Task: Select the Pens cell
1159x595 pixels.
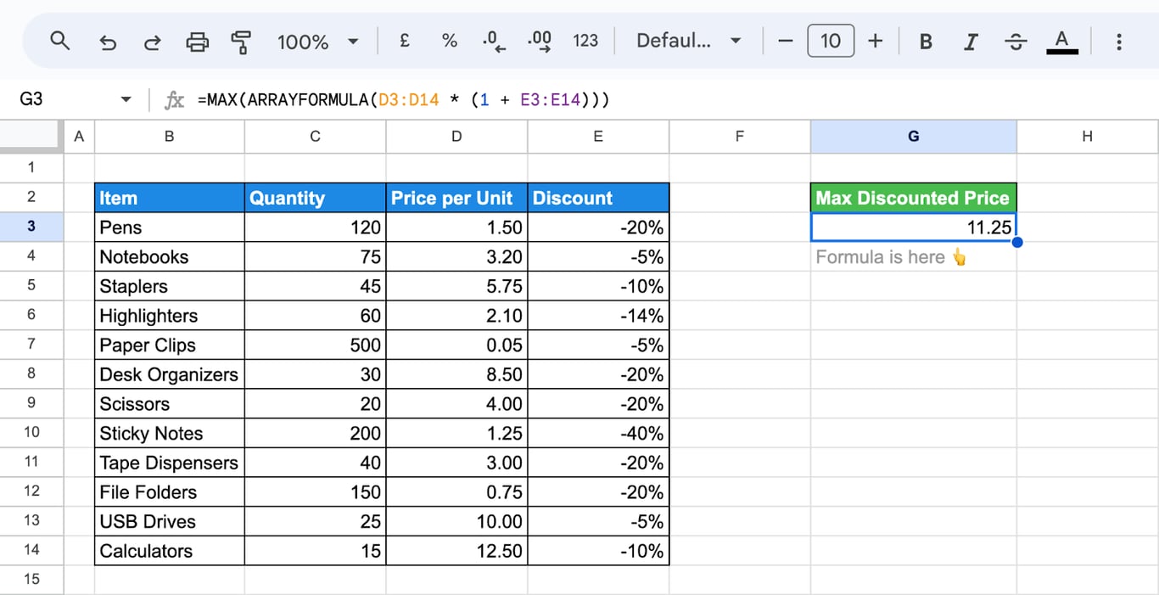Action: [170, 227]
